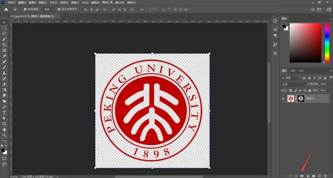Viewport: 333px width, 178px height.
Task: Switch to the Paths tab
Action: click(302, 70)
